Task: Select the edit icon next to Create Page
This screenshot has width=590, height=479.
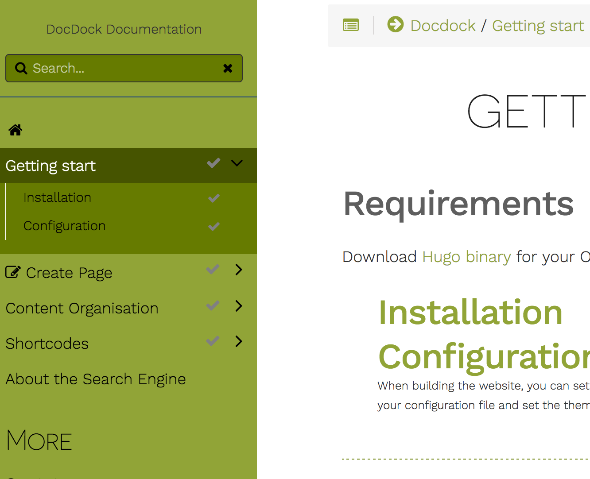Action: point(12,272)
